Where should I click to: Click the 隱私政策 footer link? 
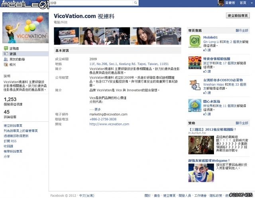(216, 196)
